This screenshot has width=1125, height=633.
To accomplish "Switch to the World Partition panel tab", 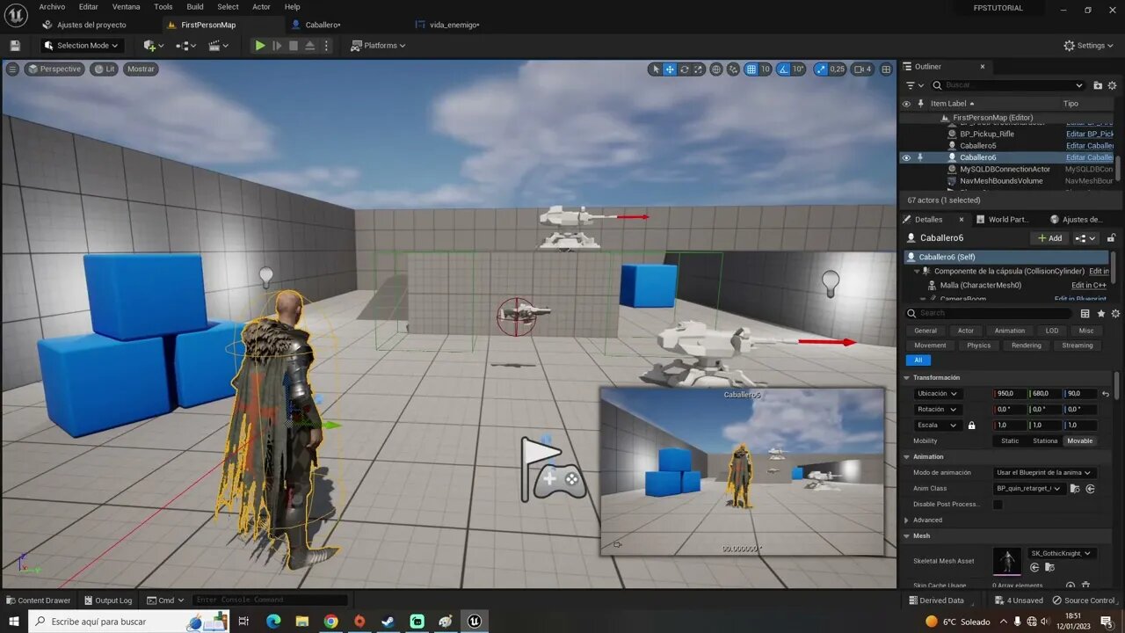I will 1002,220.
